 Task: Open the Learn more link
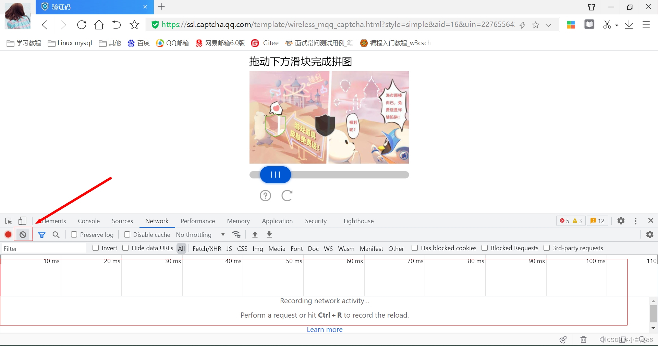(x=325, y=329)
